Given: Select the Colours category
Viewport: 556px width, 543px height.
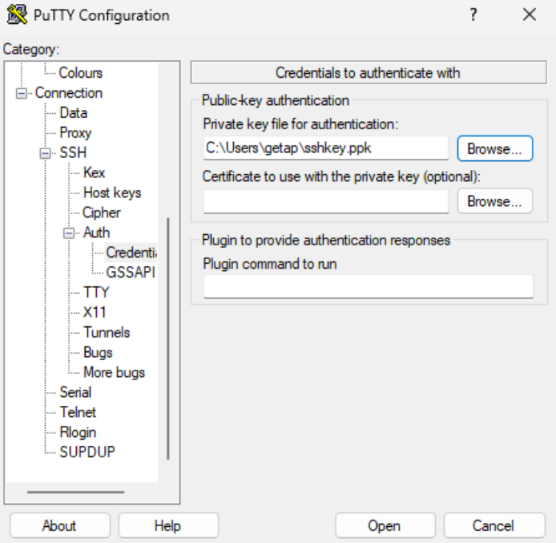Looking at the screenshot, I should click(80, 73).
